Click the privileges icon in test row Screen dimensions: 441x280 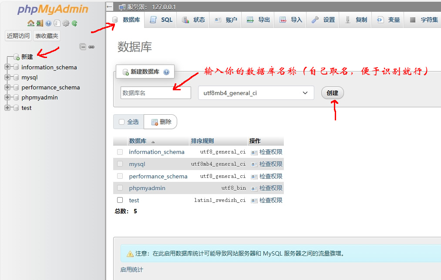pyautogui.click(x=254, y=201)
